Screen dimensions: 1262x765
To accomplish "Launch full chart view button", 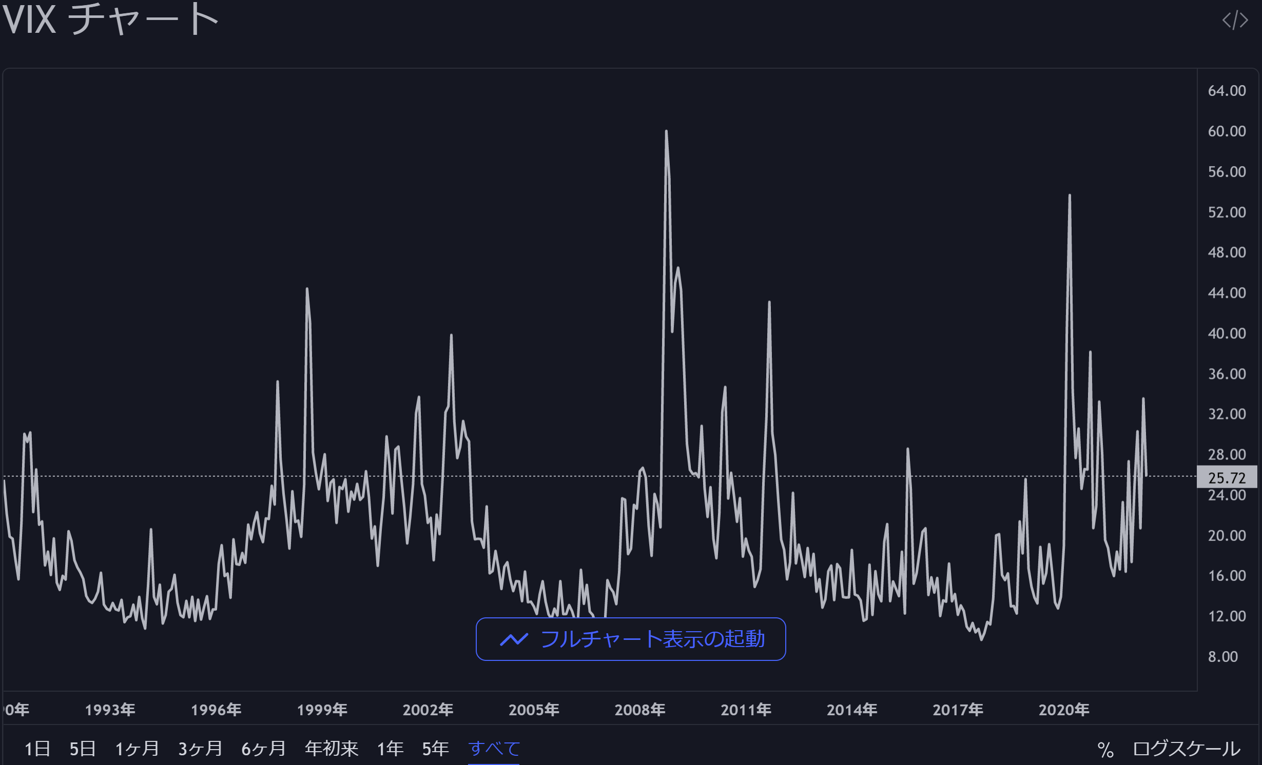I will (631, 639).
